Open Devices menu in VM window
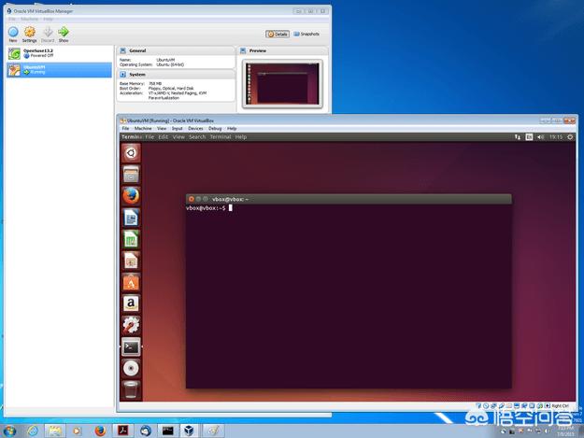584x438 pixels. pos(195,128)
